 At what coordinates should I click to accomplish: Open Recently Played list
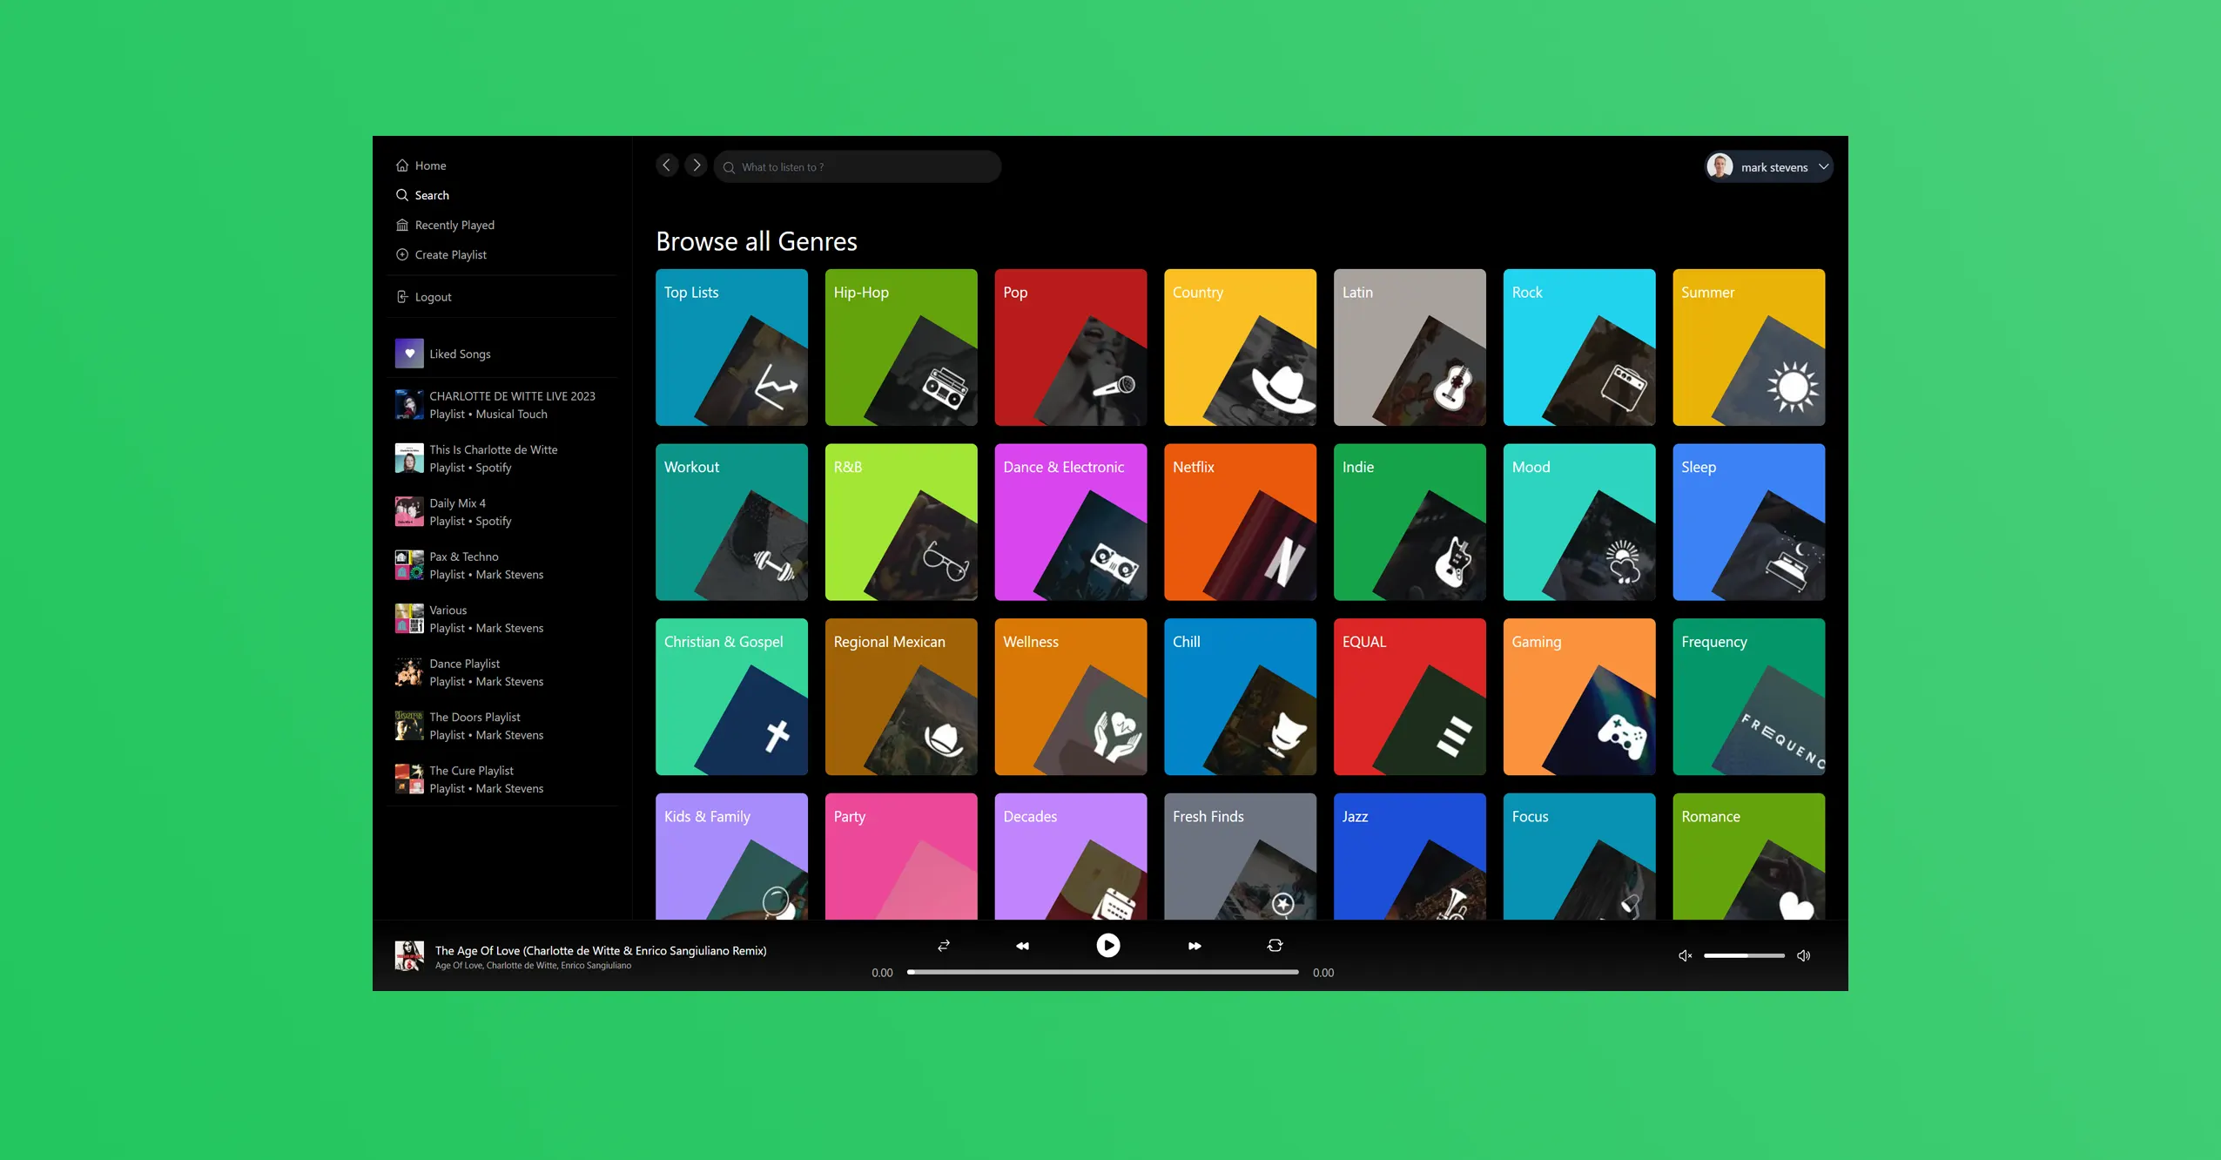446,225
